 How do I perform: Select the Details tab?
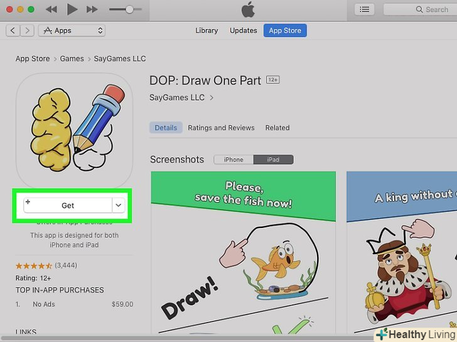166,128
